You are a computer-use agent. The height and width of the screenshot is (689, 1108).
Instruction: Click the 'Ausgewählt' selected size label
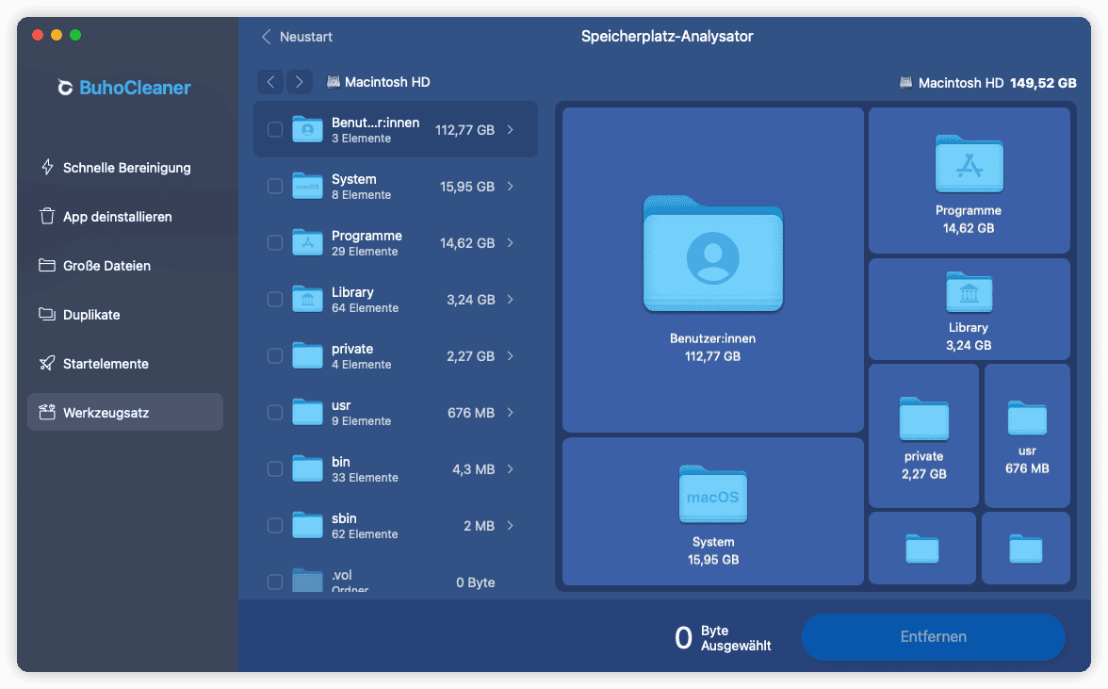[736, 646]
